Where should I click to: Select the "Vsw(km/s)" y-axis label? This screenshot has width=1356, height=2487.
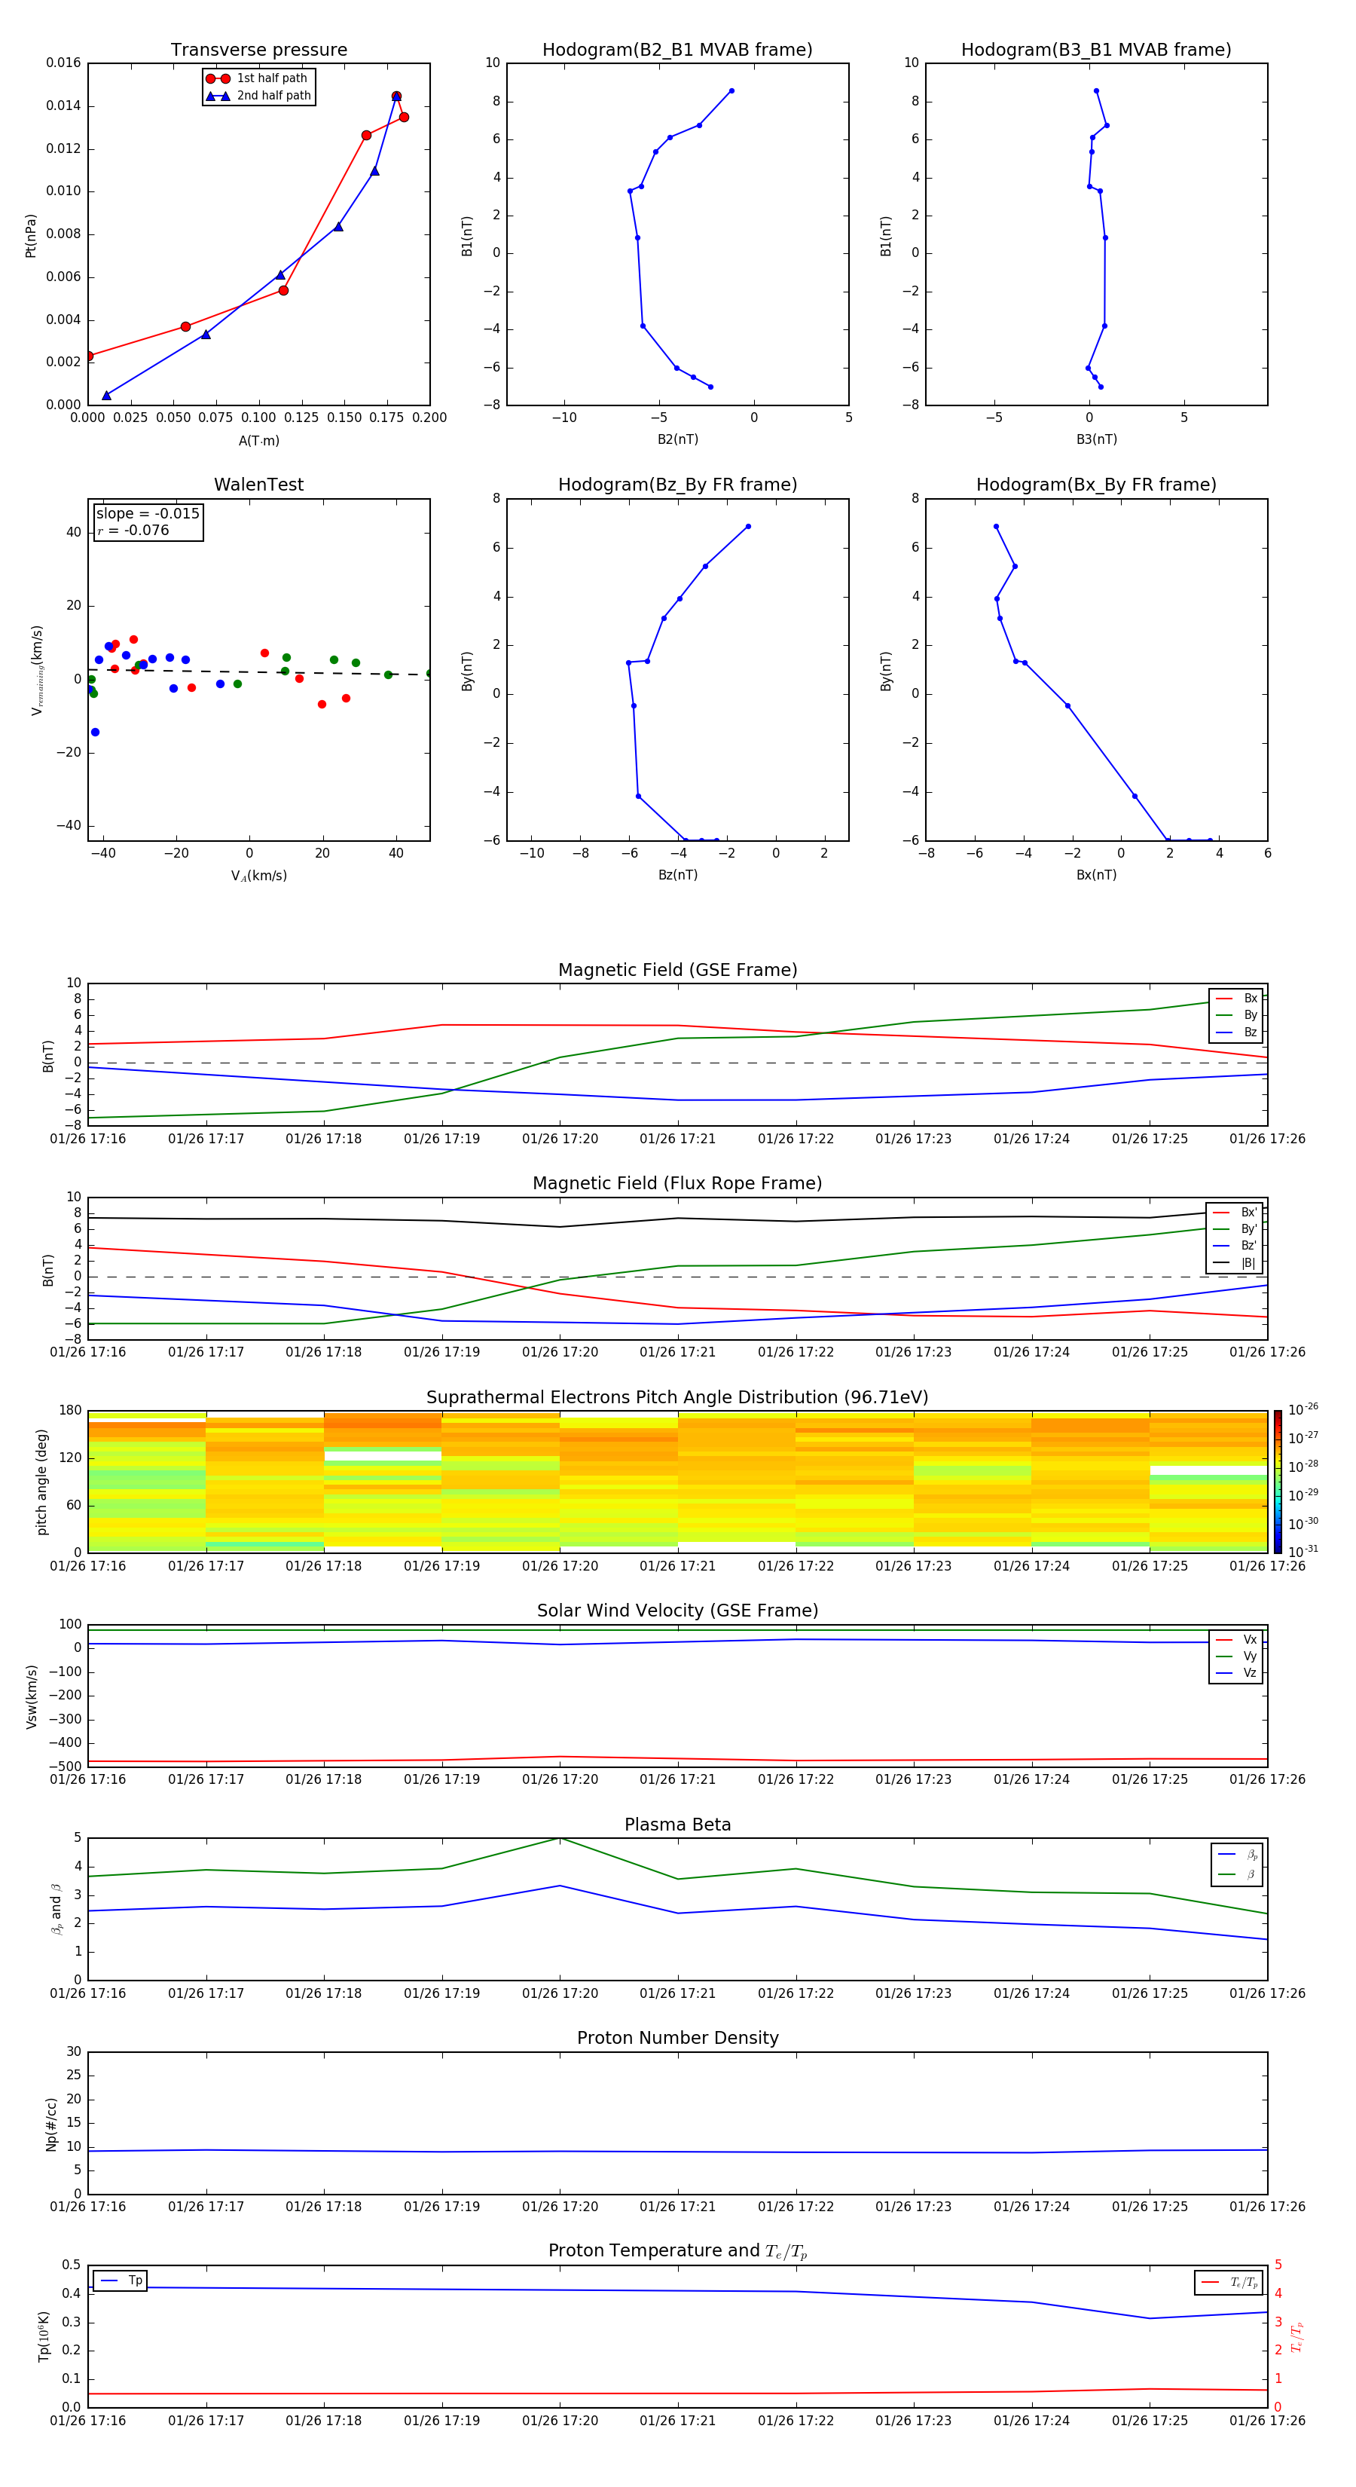(31, 1696)
